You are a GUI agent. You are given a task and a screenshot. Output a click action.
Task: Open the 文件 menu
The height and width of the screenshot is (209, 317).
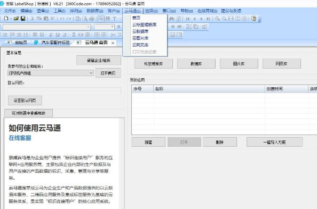click(x=10, y=11)
